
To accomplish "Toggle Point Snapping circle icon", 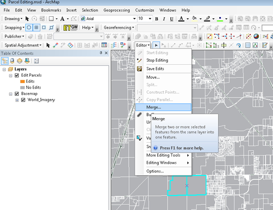I will point(29,28).
